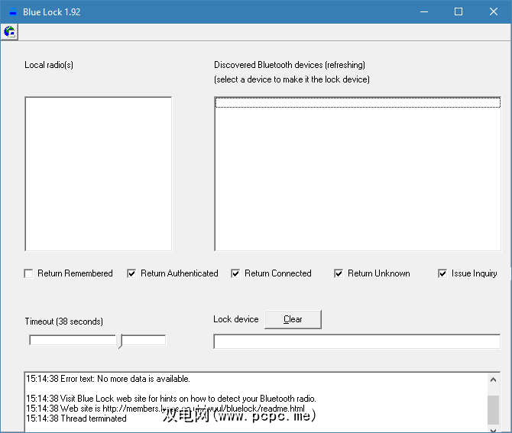Screen dimensions: 512x433
Task: Click the globe refresh toolbar icon
Action: (x=9, y=32)
